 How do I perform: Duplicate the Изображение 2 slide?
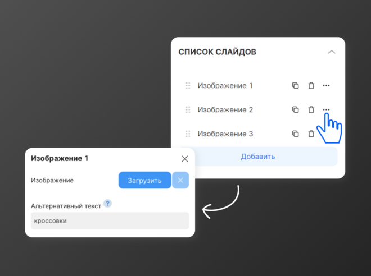coord(295,109)
